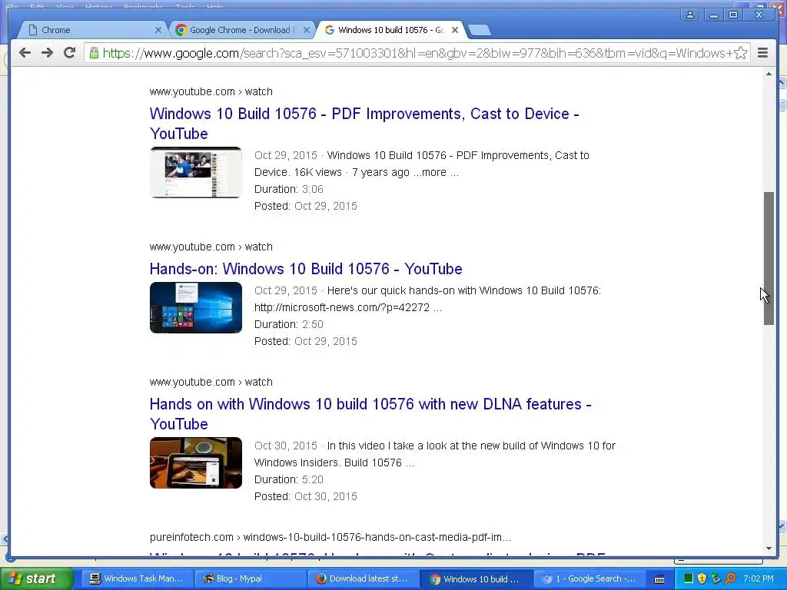787x590 pixels.
Task: Click 'Duration: 3:06' text
Action: coord(289,189)
